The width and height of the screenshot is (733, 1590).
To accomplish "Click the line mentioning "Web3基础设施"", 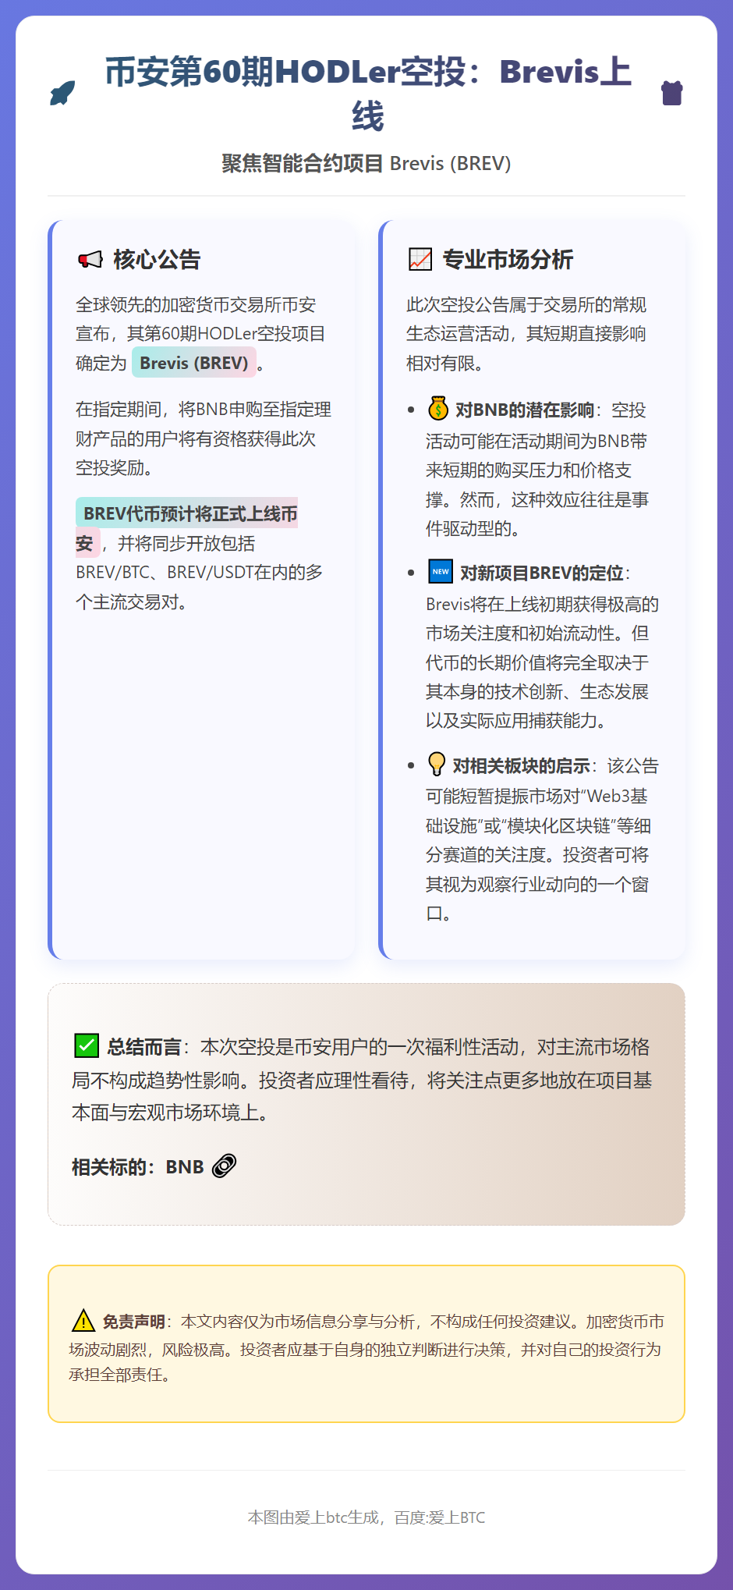I will [537, 797].
